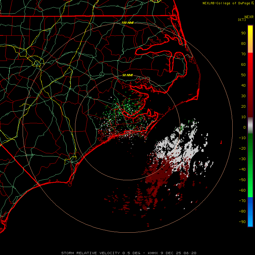Click the 90 value on the velocity scale
255x255 pixels.
(x=243, y=33)
